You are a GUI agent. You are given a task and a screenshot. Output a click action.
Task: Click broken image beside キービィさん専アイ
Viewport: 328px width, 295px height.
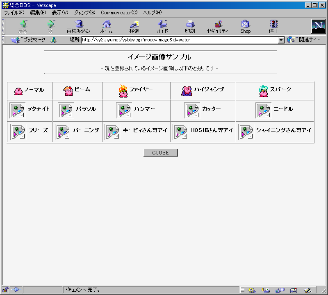[x=113, y=132]
